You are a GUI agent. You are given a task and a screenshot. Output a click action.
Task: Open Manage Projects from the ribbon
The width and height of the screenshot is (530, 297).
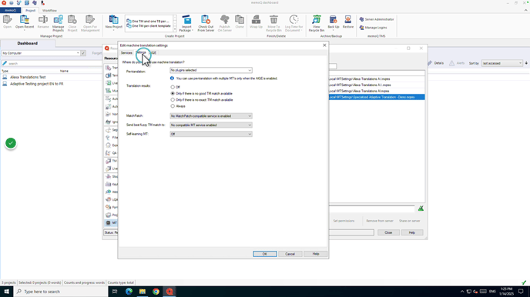pos(58,23)
